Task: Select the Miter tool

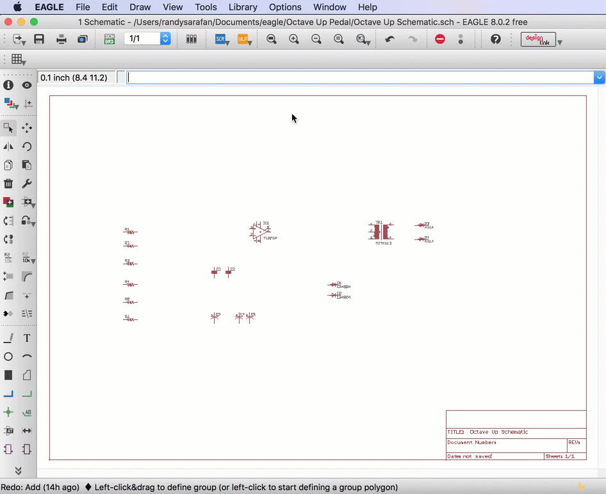Action: click(27, 276)
